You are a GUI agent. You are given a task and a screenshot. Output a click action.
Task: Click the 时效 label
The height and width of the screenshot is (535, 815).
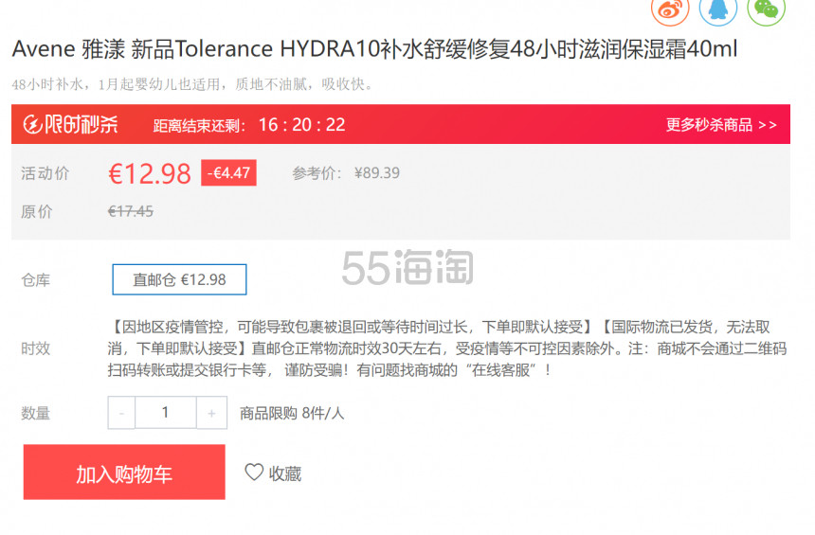coord(35,348)
